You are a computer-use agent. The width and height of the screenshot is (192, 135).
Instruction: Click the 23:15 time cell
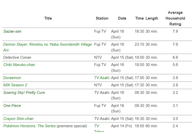(x=139, y=44)
